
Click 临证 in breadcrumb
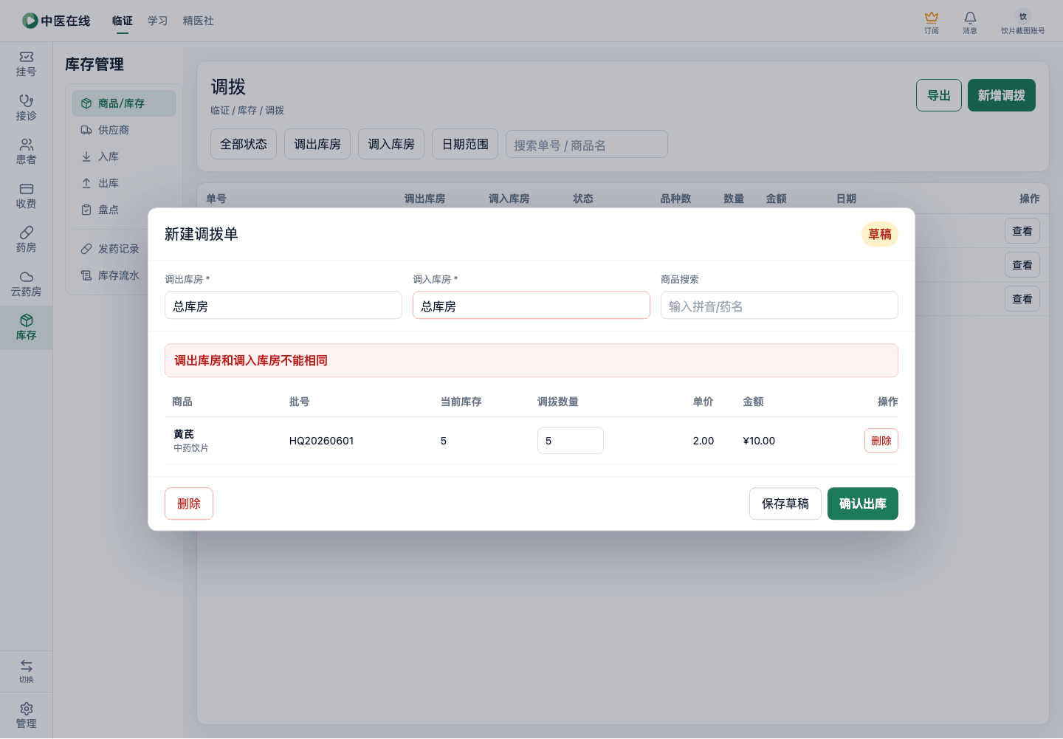pos(220,110)
